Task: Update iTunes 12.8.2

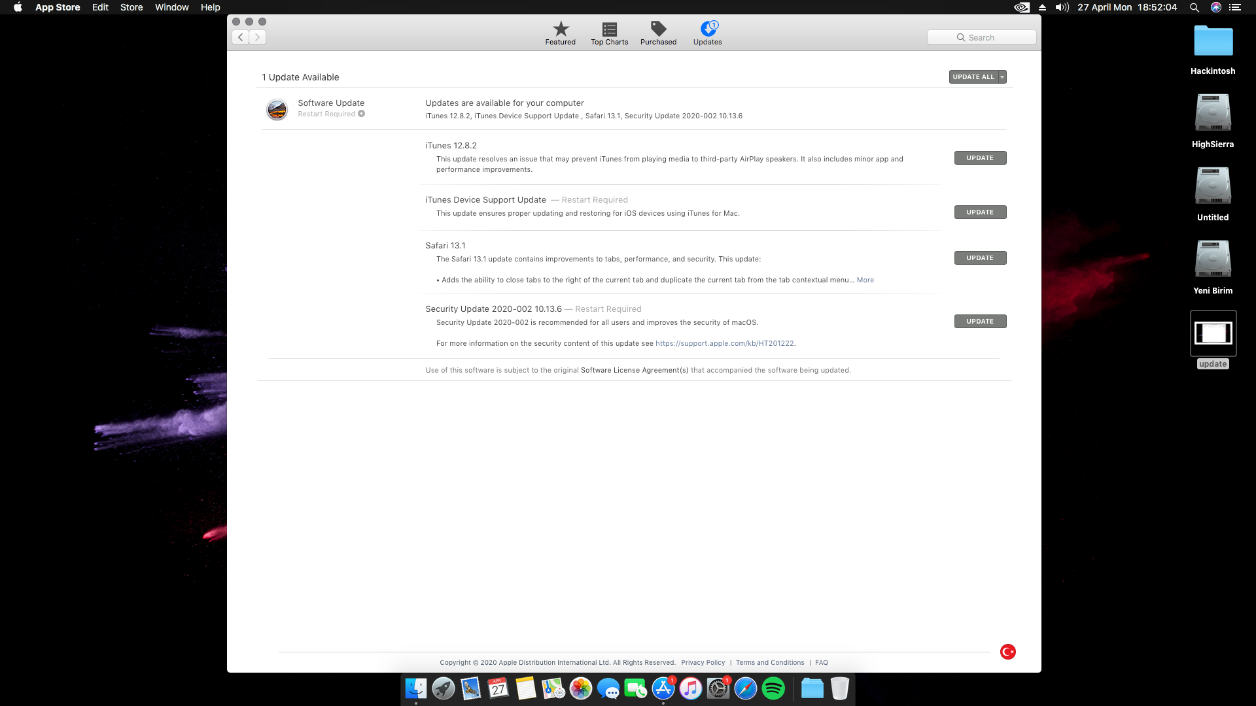Action: click(979, 158)
